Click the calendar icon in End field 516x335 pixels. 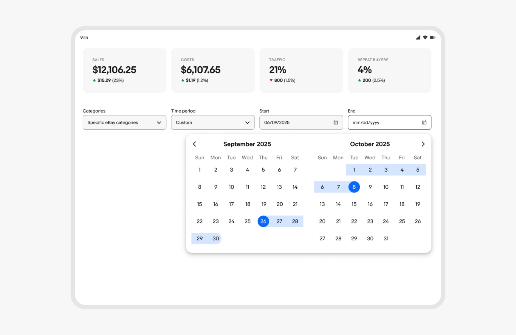pos(424,122)
